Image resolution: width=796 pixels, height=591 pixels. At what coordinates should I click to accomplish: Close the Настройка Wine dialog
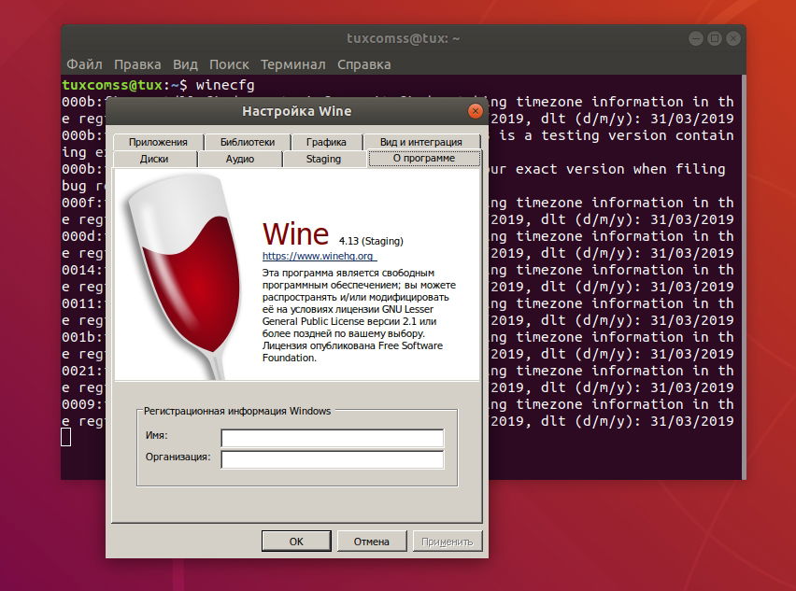point(476,111)
